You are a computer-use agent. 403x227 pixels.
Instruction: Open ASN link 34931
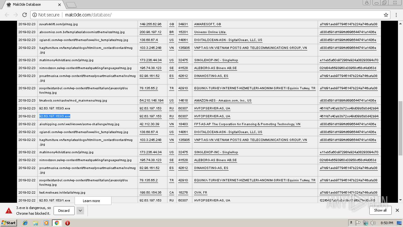point(183,24)
